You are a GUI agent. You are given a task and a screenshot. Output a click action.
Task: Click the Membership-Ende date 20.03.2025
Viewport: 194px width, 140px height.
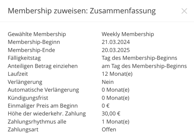click(x=116, y=50)
